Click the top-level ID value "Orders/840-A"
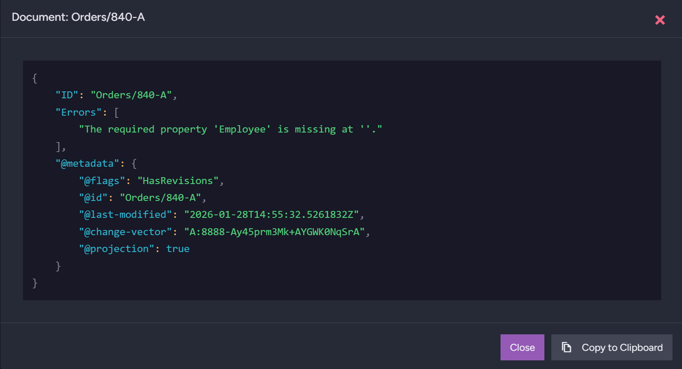Screen dimensions: 682x369 [131, 95]
